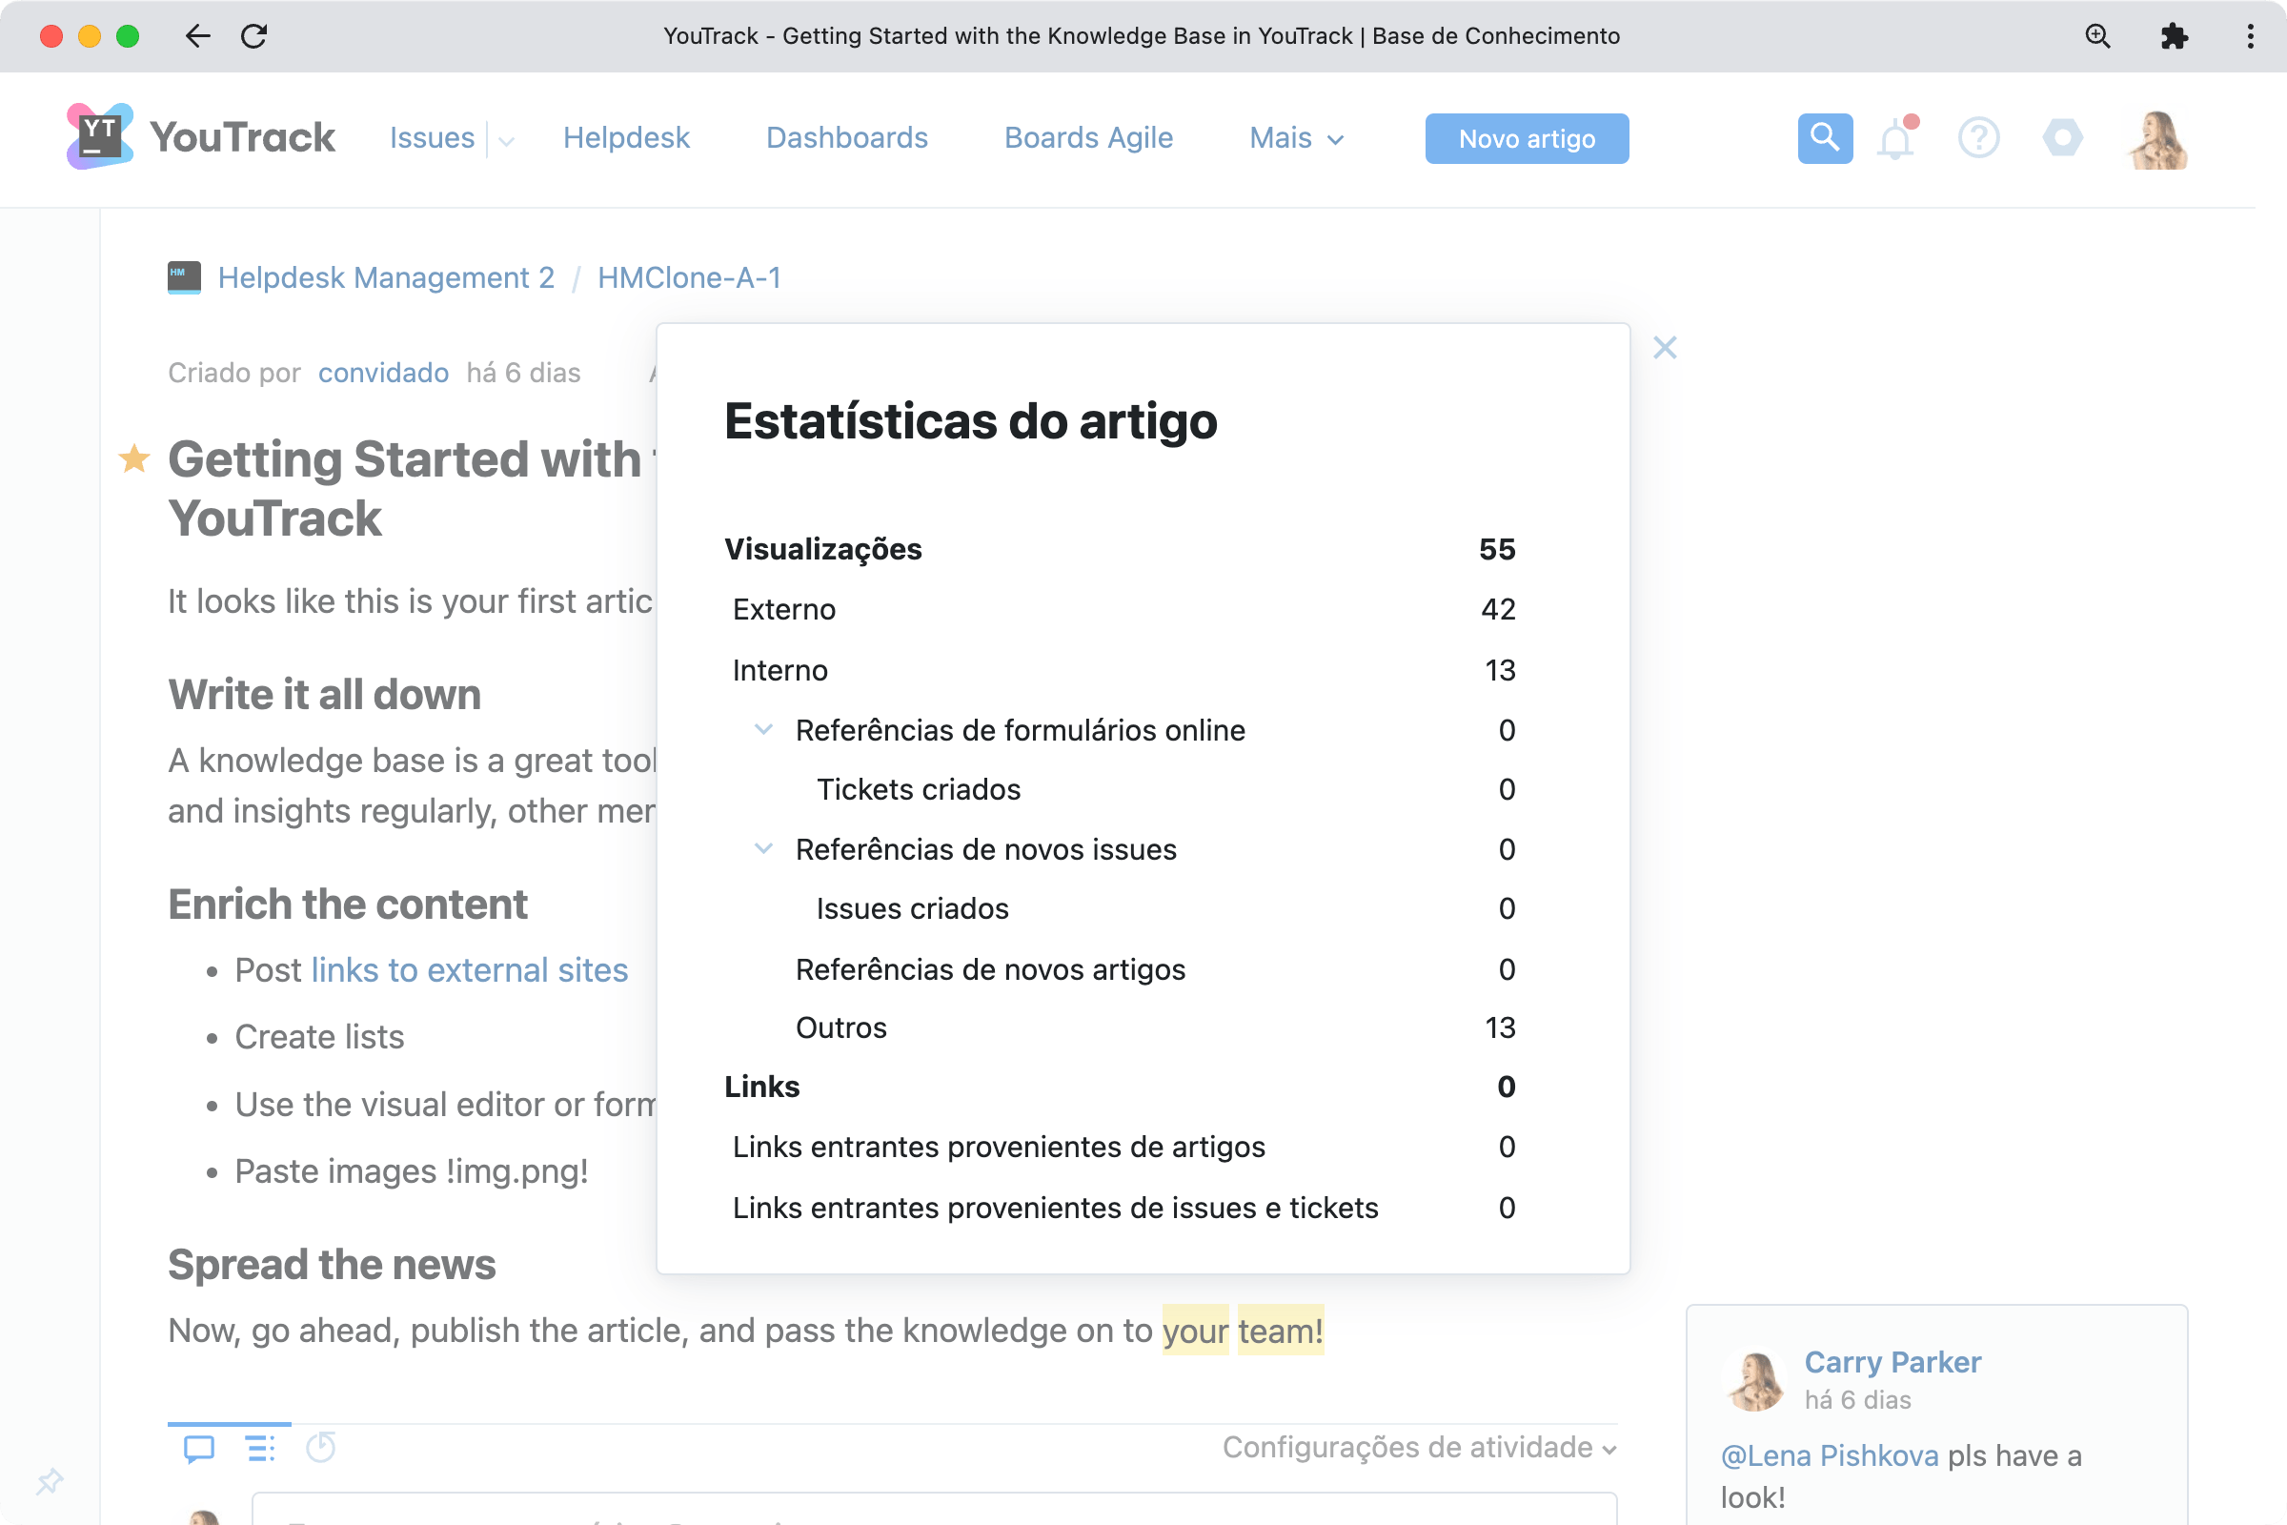Unstar the article favorite star
Viewport: 2287px width, 1525px height.
[x=133, y=458]
